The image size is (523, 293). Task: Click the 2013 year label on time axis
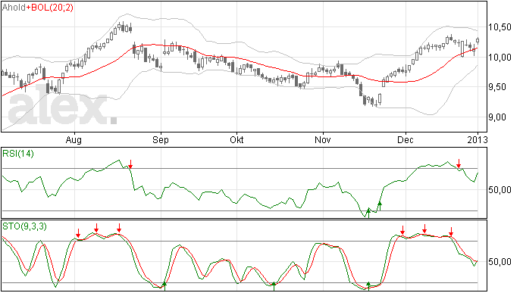(x=478, y=139)
